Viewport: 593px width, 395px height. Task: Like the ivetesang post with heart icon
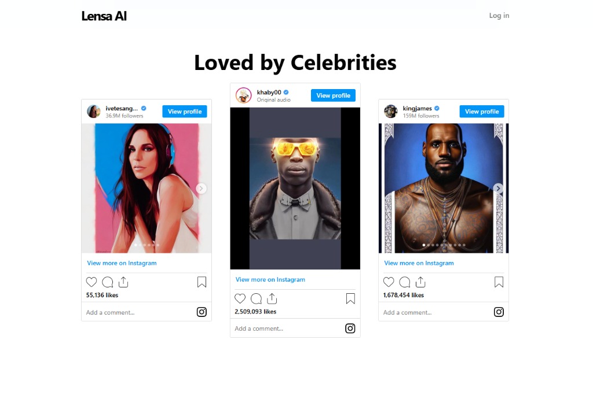91,282
